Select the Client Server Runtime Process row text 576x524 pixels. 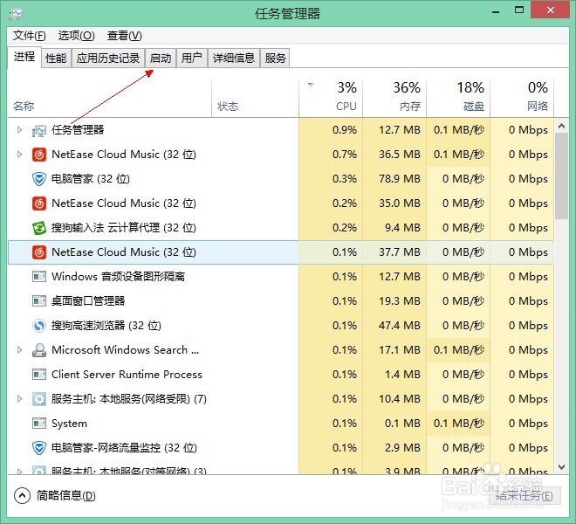[x=127, y=375]
